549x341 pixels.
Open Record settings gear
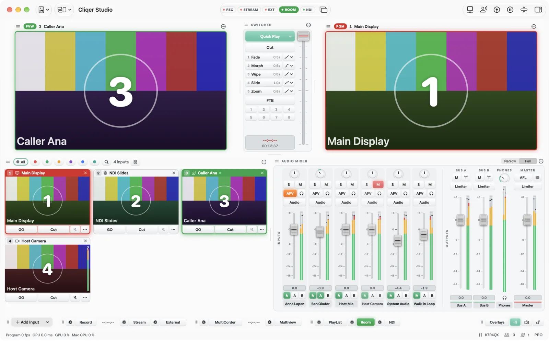[x=70, y=322]
